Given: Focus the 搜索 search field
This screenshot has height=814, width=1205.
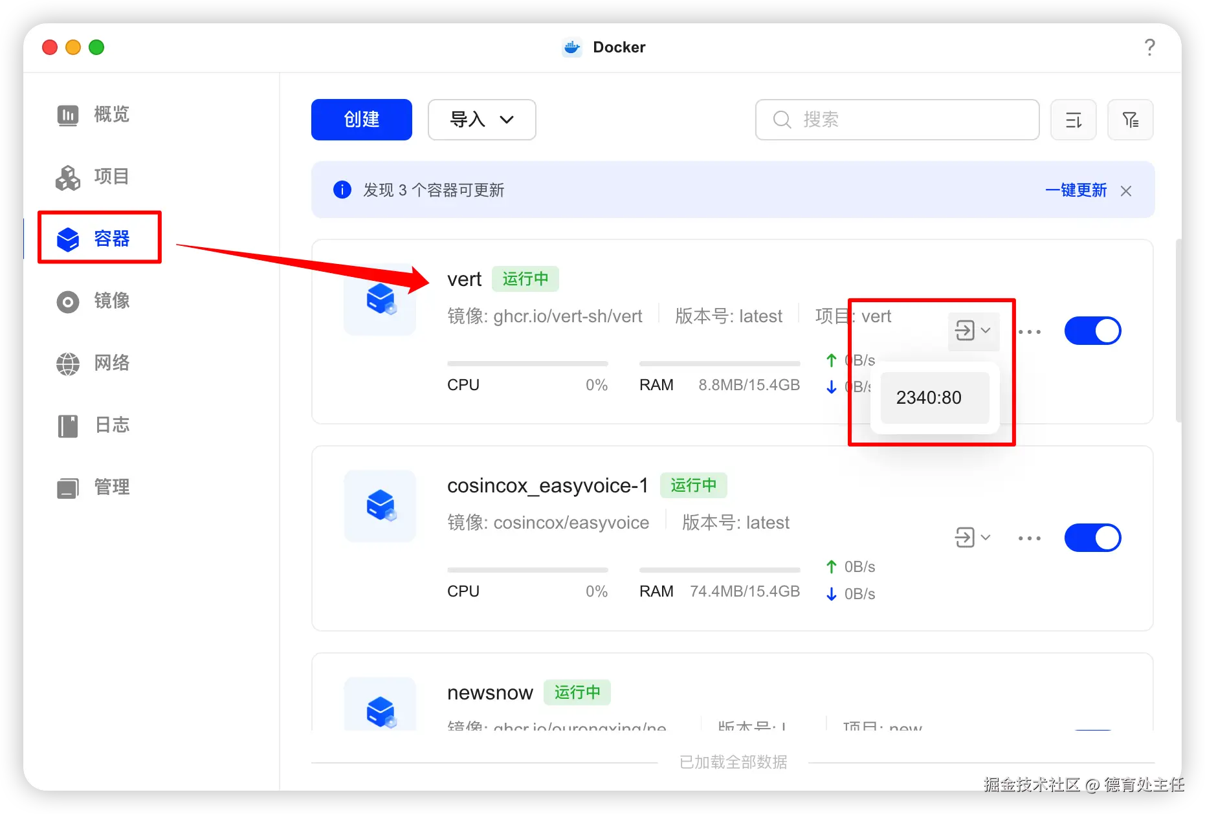Looking at the screenshot, I should pos(897,120).
